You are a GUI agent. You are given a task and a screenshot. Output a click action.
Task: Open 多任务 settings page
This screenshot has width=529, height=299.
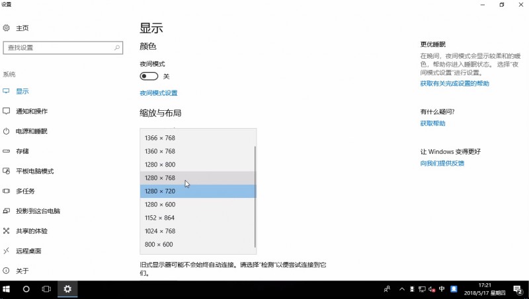pos(25,191)
